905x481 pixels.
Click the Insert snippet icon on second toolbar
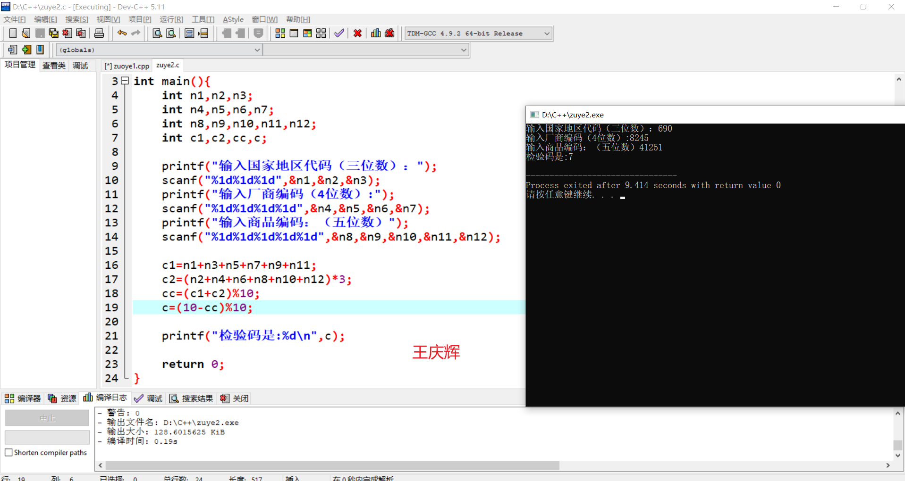tap(13, 50)
